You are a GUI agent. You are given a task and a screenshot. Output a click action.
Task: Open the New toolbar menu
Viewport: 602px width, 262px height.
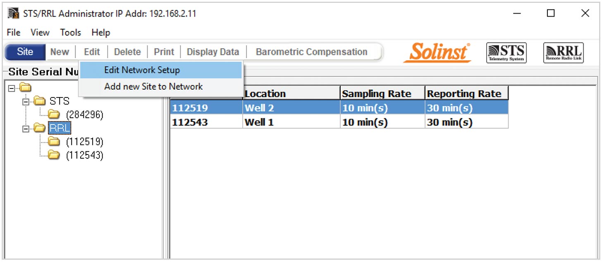tap(60, 52)
